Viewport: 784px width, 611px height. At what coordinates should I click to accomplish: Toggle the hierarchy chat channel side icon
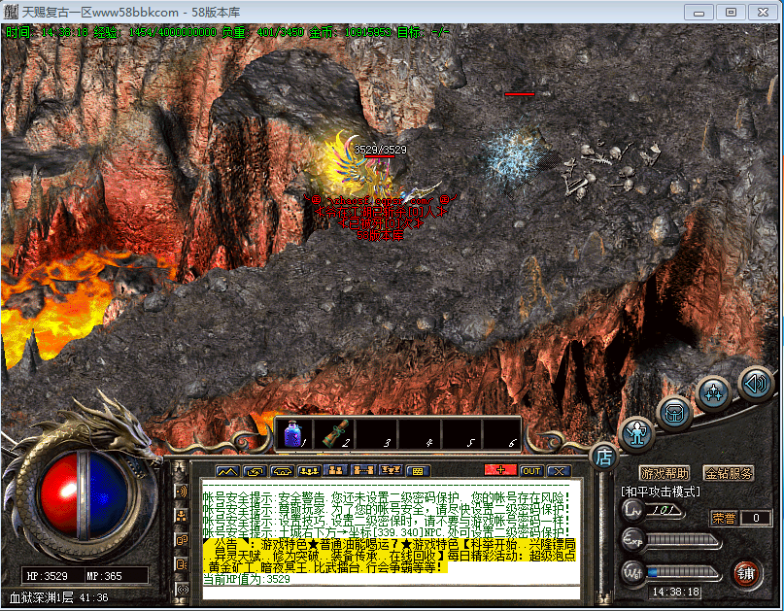181,516
